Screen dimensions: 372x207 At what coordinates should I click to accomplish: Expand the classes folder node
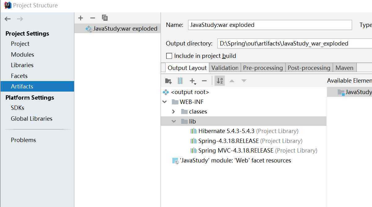pyautogui.click(x=174, y=112)
